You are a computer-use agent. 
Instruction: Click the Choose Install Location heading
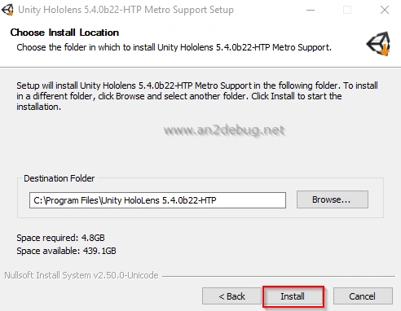click(64, 33)
